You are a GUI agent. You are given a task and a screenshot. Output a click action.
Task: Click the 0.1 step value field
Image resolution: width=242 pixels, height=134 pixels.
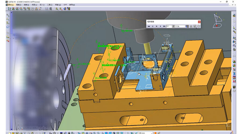click(169, 26)
